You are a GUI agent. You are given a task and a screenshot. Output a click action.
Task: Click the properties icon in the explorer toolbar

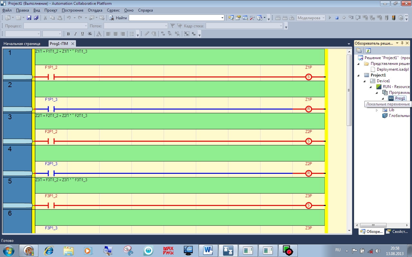(x=359, y=50)
